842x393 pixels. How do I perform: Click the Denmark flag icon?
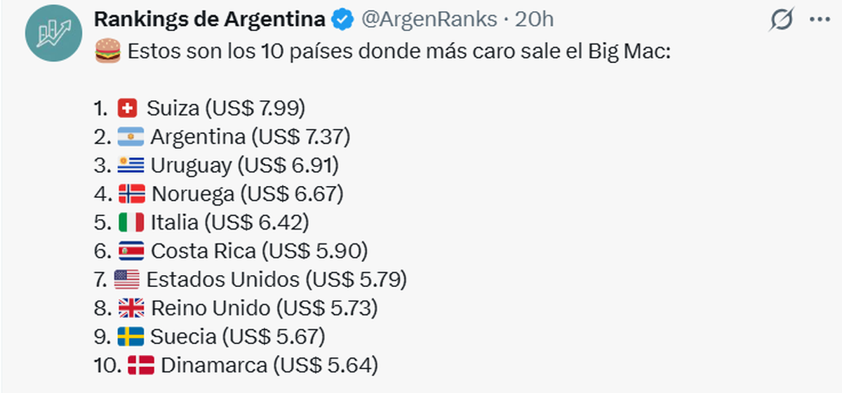[x=141, y=365]
